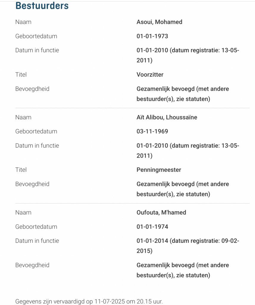The height and width of the screenshot is (305, 255).
Task: Click the Gegevens zijn vervaardigd footer text
Action: pos(89,301)
